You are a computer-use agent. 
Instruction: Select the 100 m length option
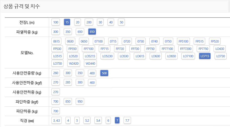[x=56, y=22]
